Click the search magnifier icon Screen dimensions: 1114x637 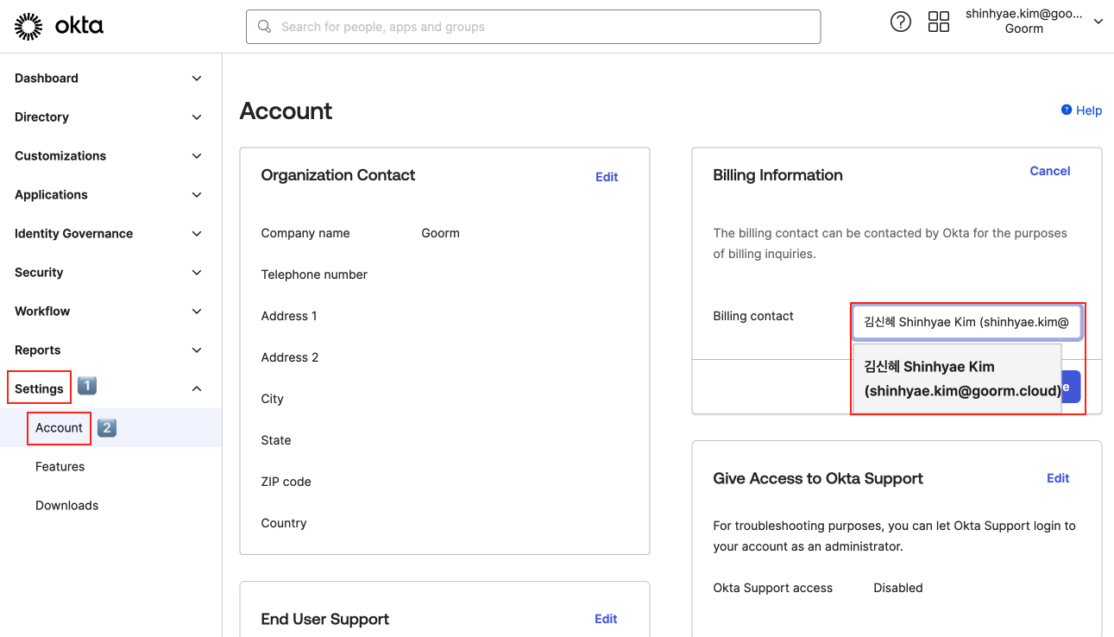265,27
